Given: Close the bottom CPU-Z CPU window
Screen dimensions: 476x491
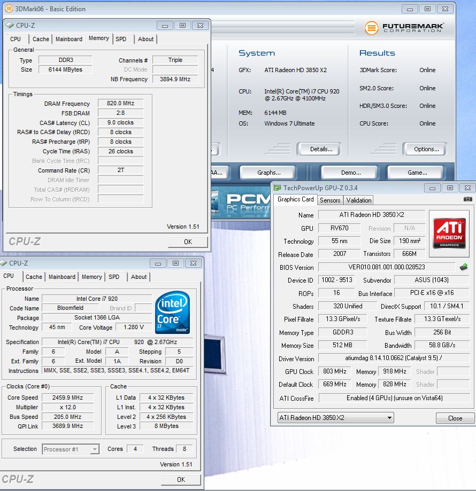Looking at the screenshot, I should 194,263.
